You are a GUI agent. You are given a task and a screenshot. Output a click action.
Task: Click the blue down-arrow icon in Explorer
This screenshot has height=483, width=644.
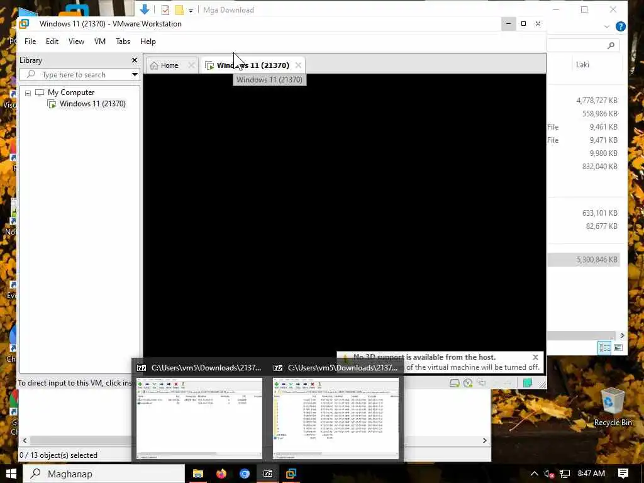point(144,9)
